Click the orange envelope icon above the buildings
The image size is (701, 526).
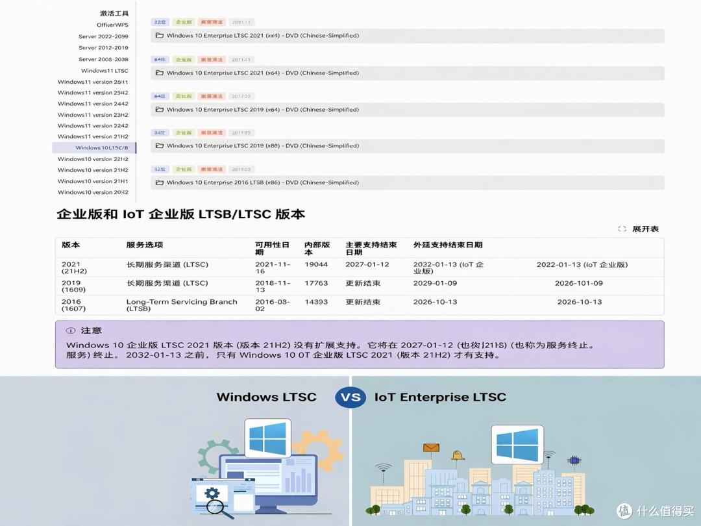pyautogui.click(x=431, y=447)
